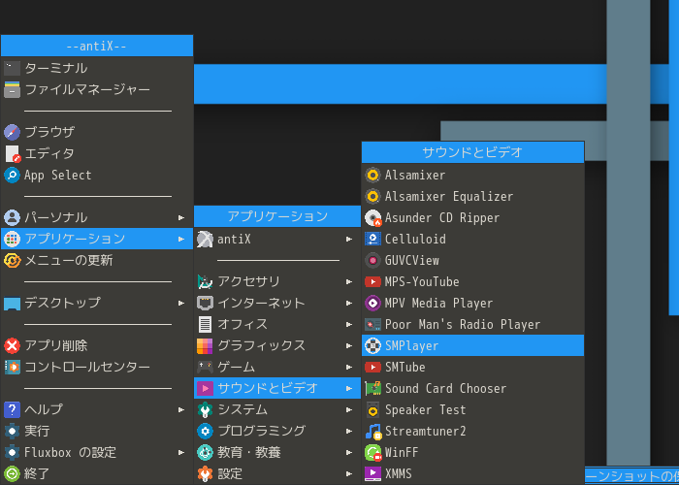Image resolution: width=679 pixels, height=485 pixels.
Task: Open the ゲーム menu entry
Action: click(277, 368)
